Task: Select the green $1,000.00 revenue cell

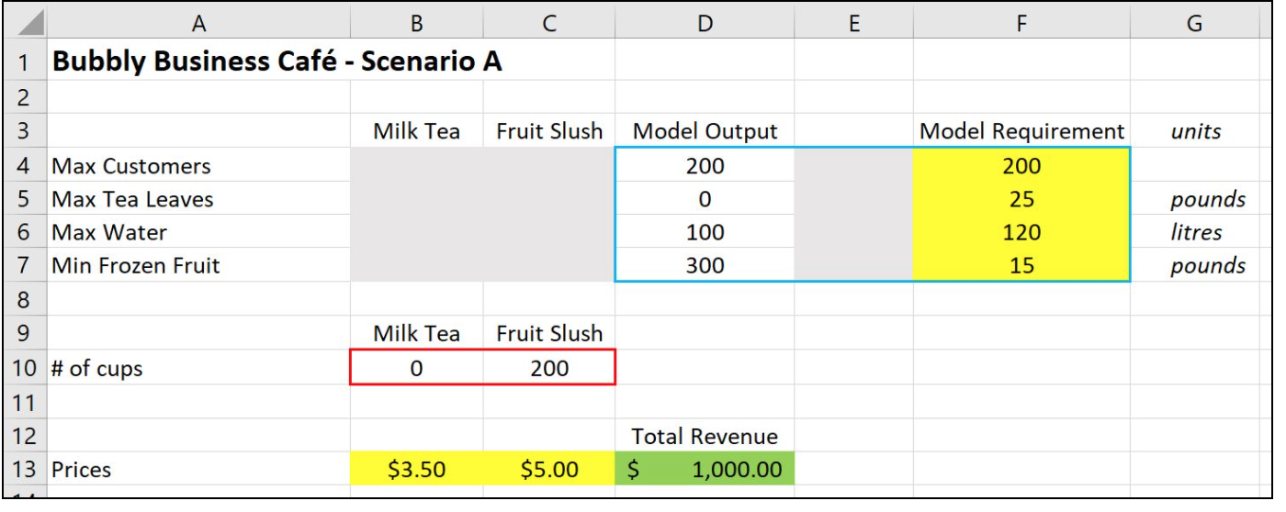Action: (705, 469)
